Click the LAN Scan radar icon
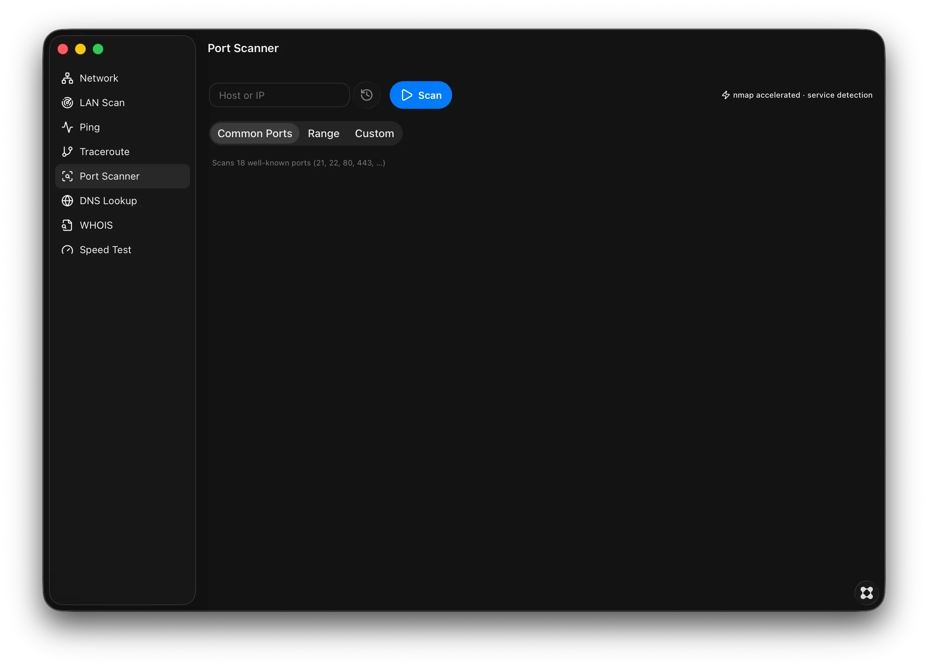The height and width of the screenshot is (668, 928). (67, 103)
